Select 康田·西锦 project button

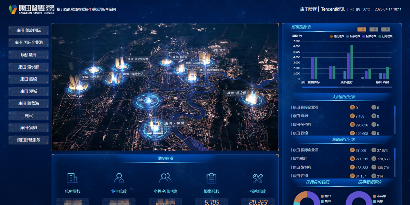[28, 79]
